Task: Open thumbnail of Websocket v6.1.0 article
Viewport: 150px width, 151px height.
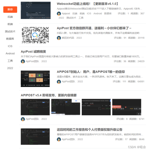Action: pyautogui.click(x=36, y=10)
